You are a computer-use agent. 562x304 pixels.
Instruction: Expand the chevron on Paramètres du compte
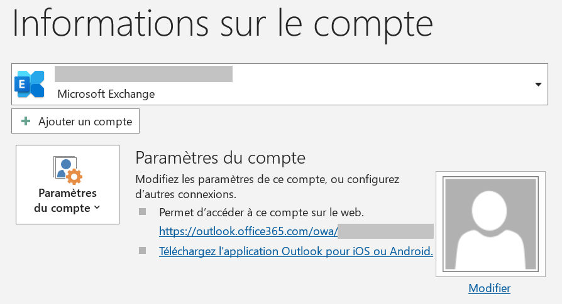pos(96,208)
